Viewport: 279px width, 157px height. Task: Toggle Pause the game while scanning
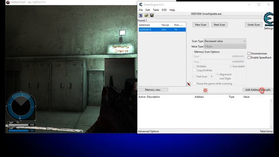click(x=195, y=83)
